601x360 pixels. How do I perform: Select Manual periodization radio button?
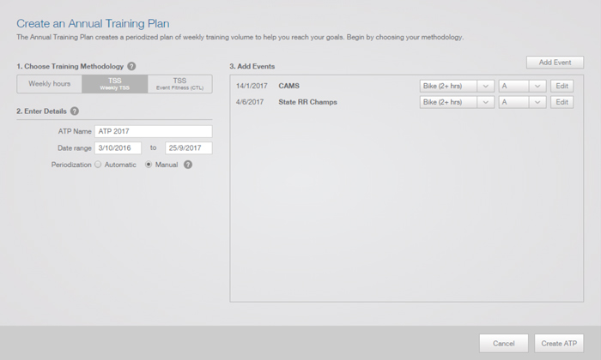point(149,165)
